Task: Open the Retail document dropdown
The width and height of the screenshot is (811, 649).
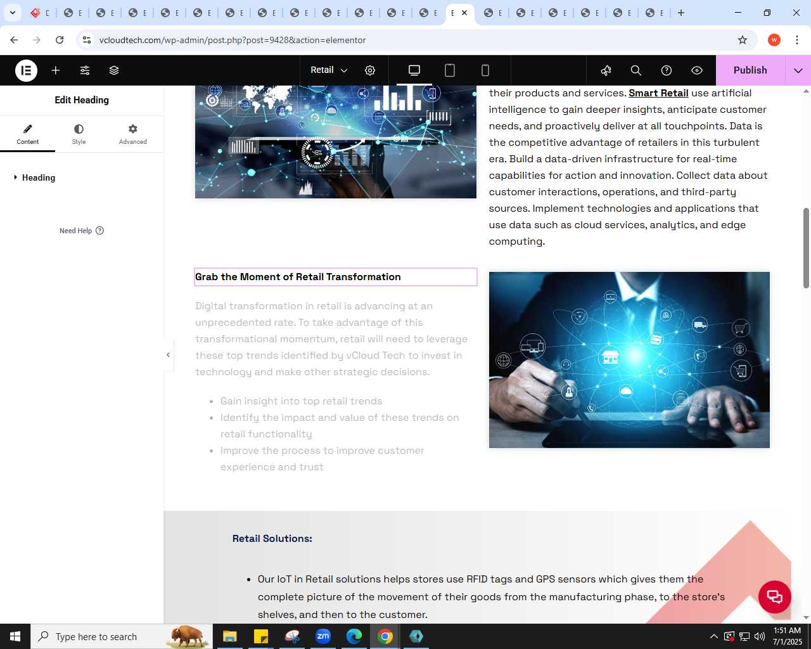Action: coord(329,70)
